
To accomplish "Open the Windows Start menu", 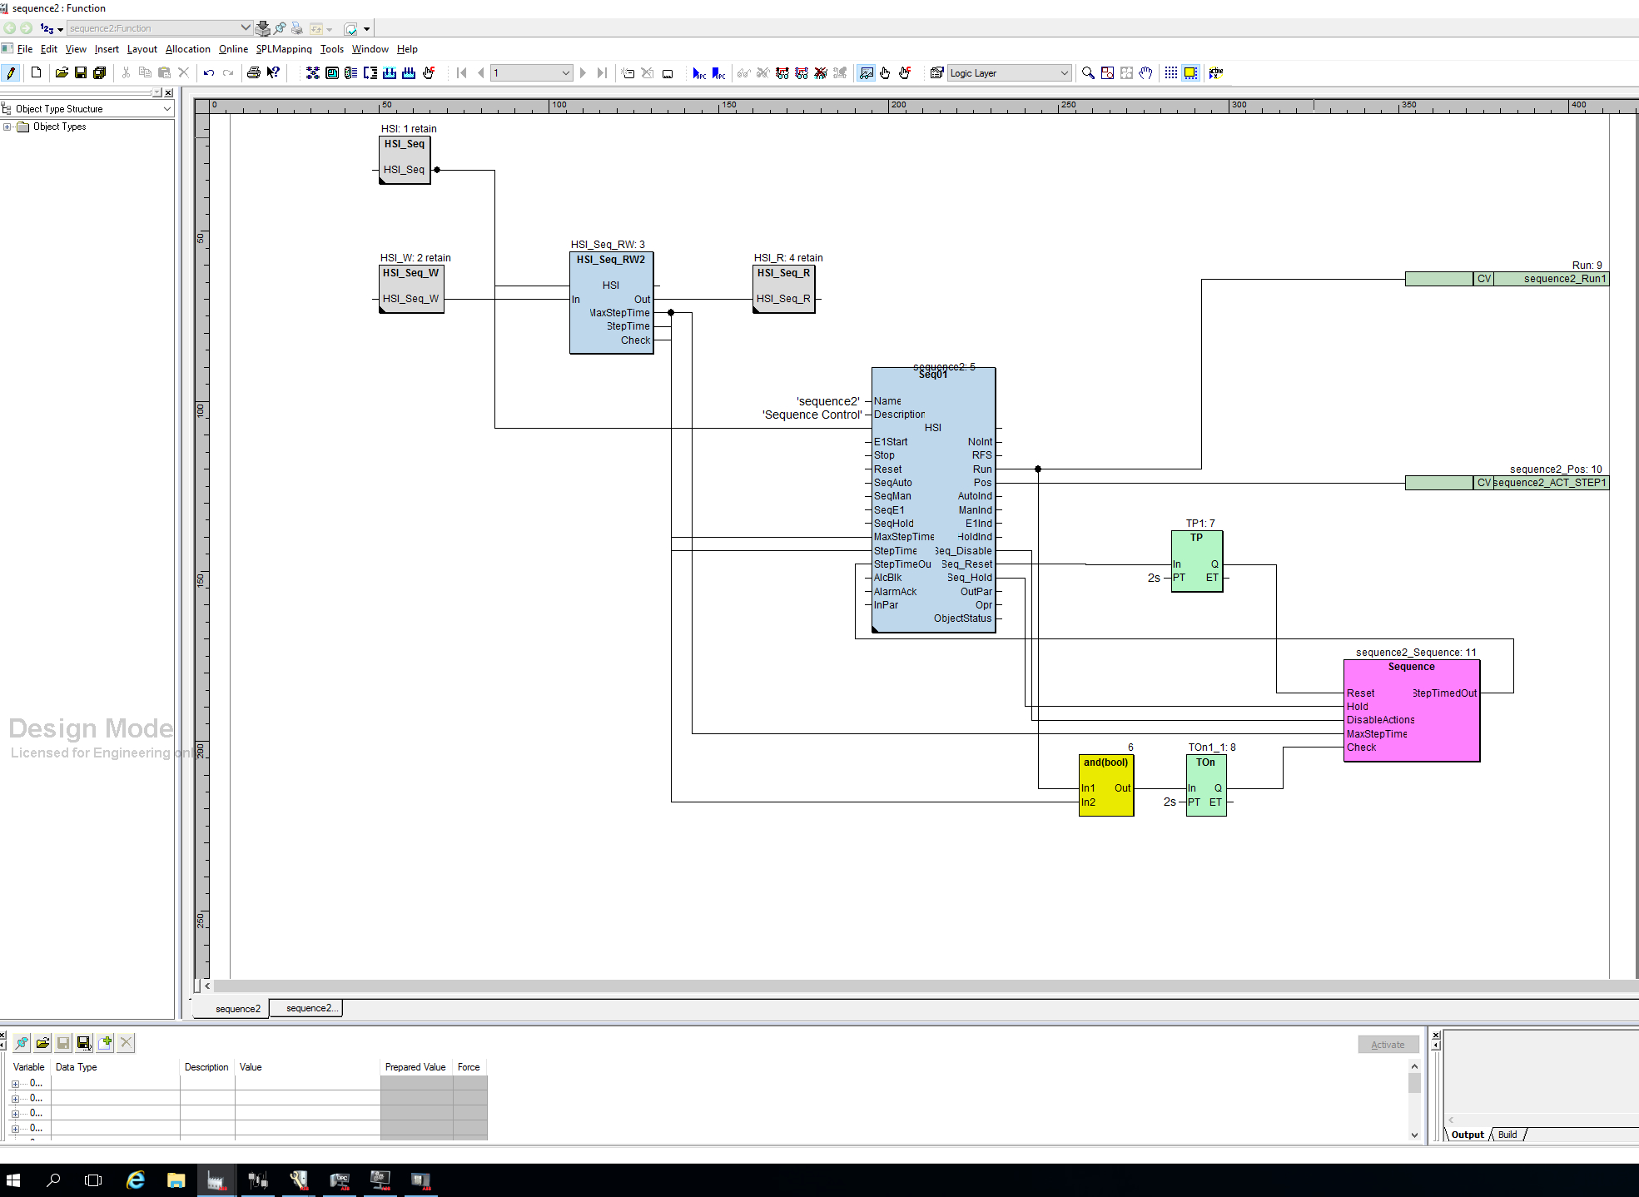I will point(13,1180).
